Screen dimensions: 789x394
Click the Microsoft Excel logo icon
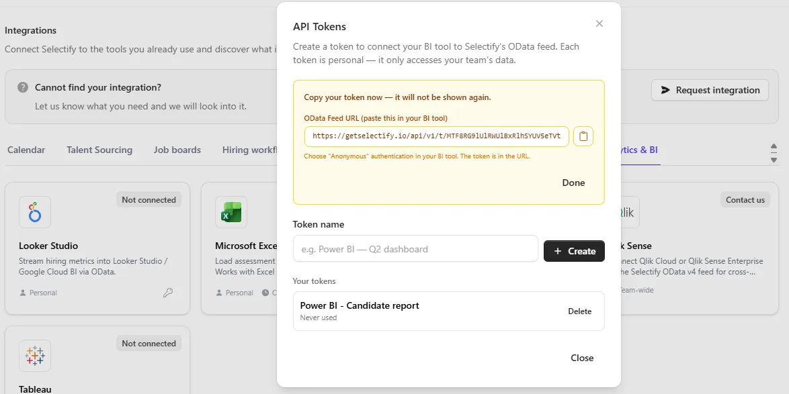pyautogui.click(x=231, y=212)
